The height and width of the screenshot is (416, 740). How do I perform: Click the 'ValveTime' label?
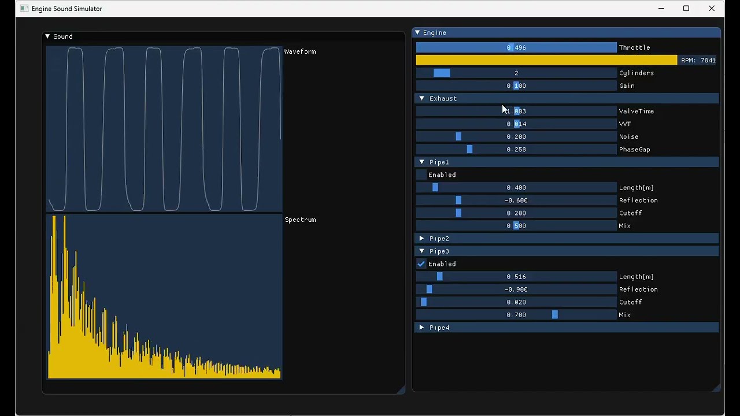coord(637,111)
